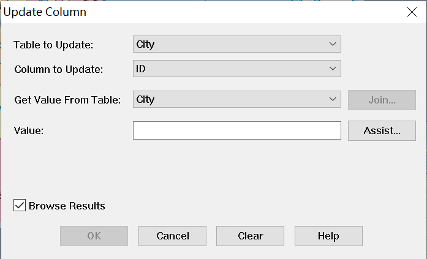Close the Update Column dialog
427x259 pixels.
[x=412, y=12]
